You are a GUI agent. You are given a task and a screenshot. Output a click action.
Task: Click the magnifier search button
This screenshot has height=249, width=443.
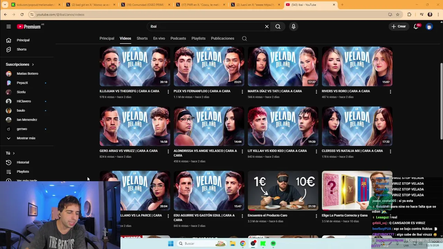(x=278, y=26)
